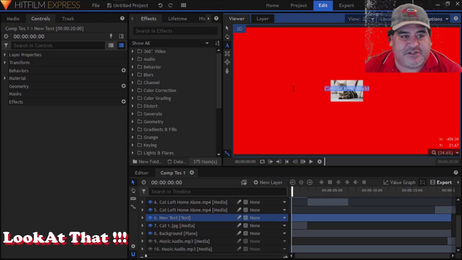Hide the Background Plane layer
462x260 pixels.
click(x=150, y=233)
